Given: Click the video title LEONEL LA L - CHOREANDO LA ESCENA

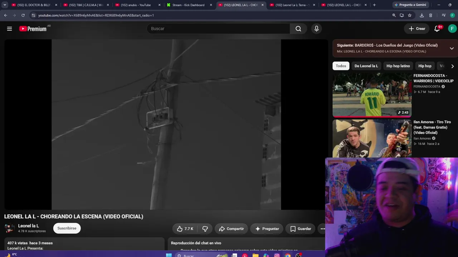Looking at the screenshot, I should [x=74, y=216].
